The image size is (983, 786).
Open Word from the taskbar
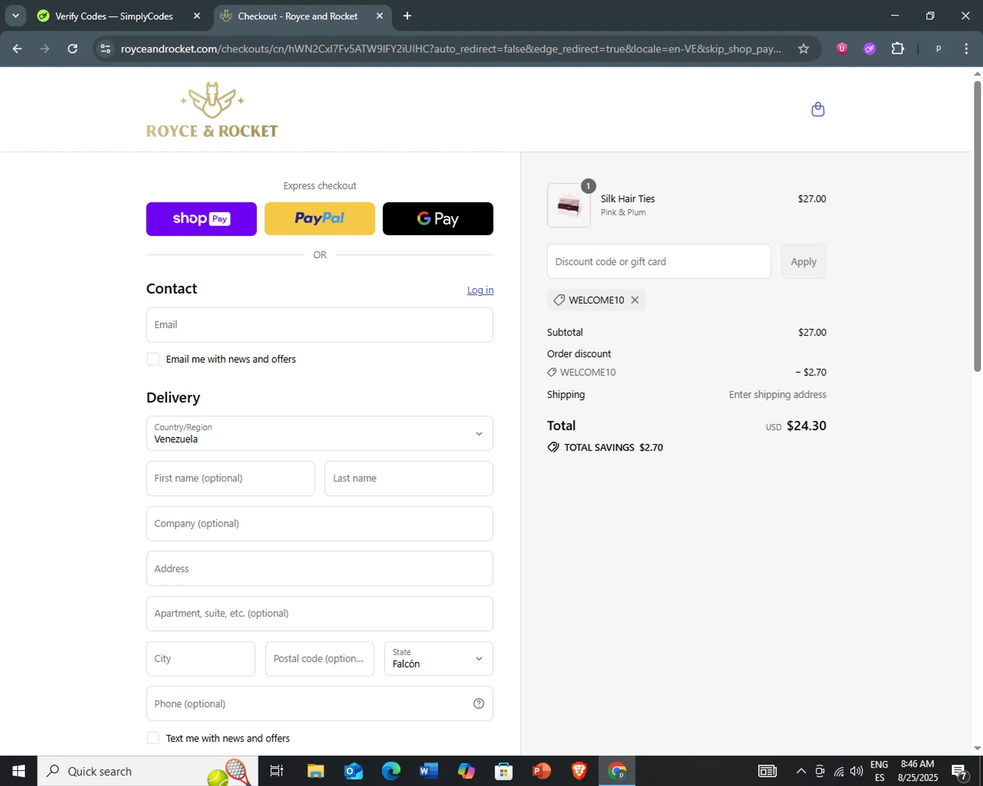pos(429,771)
